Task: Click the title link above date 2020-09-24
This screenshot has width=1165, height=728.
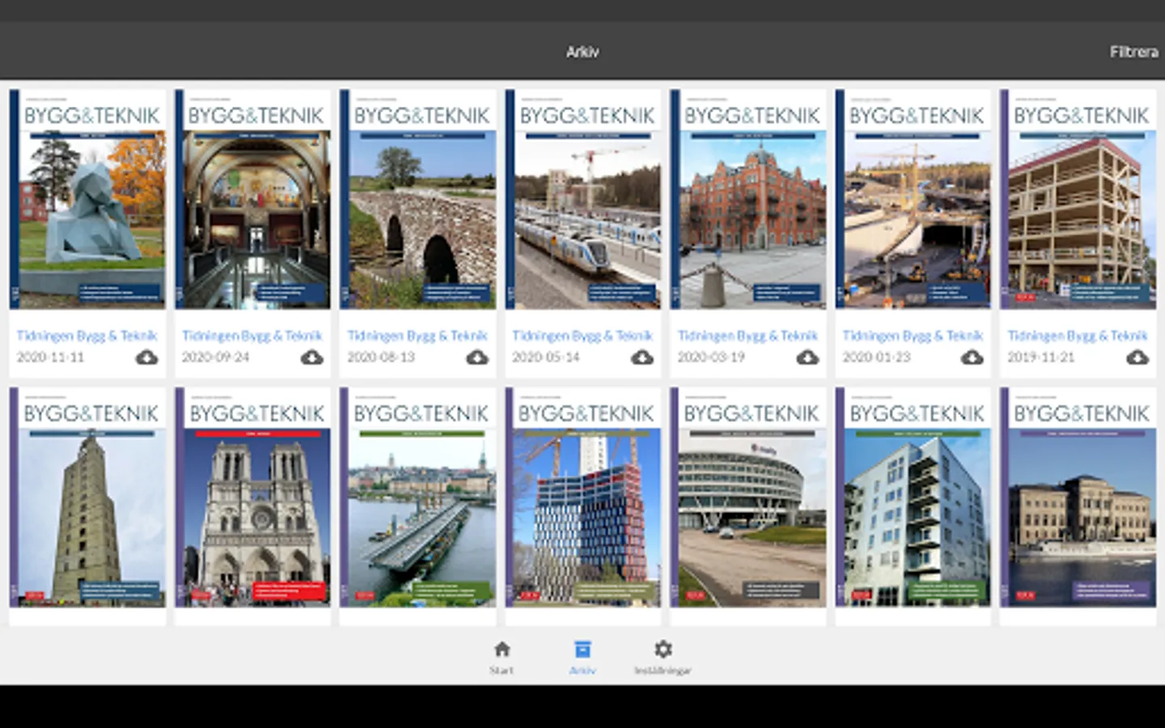Action: (252, 336)
